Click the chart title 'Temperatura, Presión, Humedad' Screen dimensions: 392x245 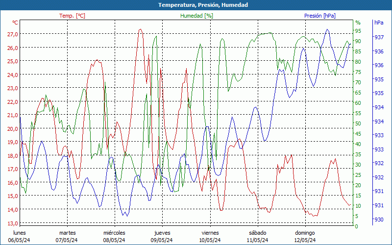click(203, 5)
